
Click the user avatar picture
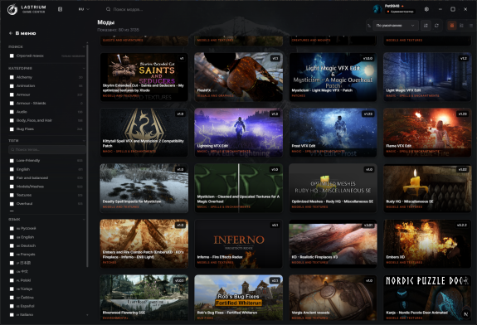point(377,9)
